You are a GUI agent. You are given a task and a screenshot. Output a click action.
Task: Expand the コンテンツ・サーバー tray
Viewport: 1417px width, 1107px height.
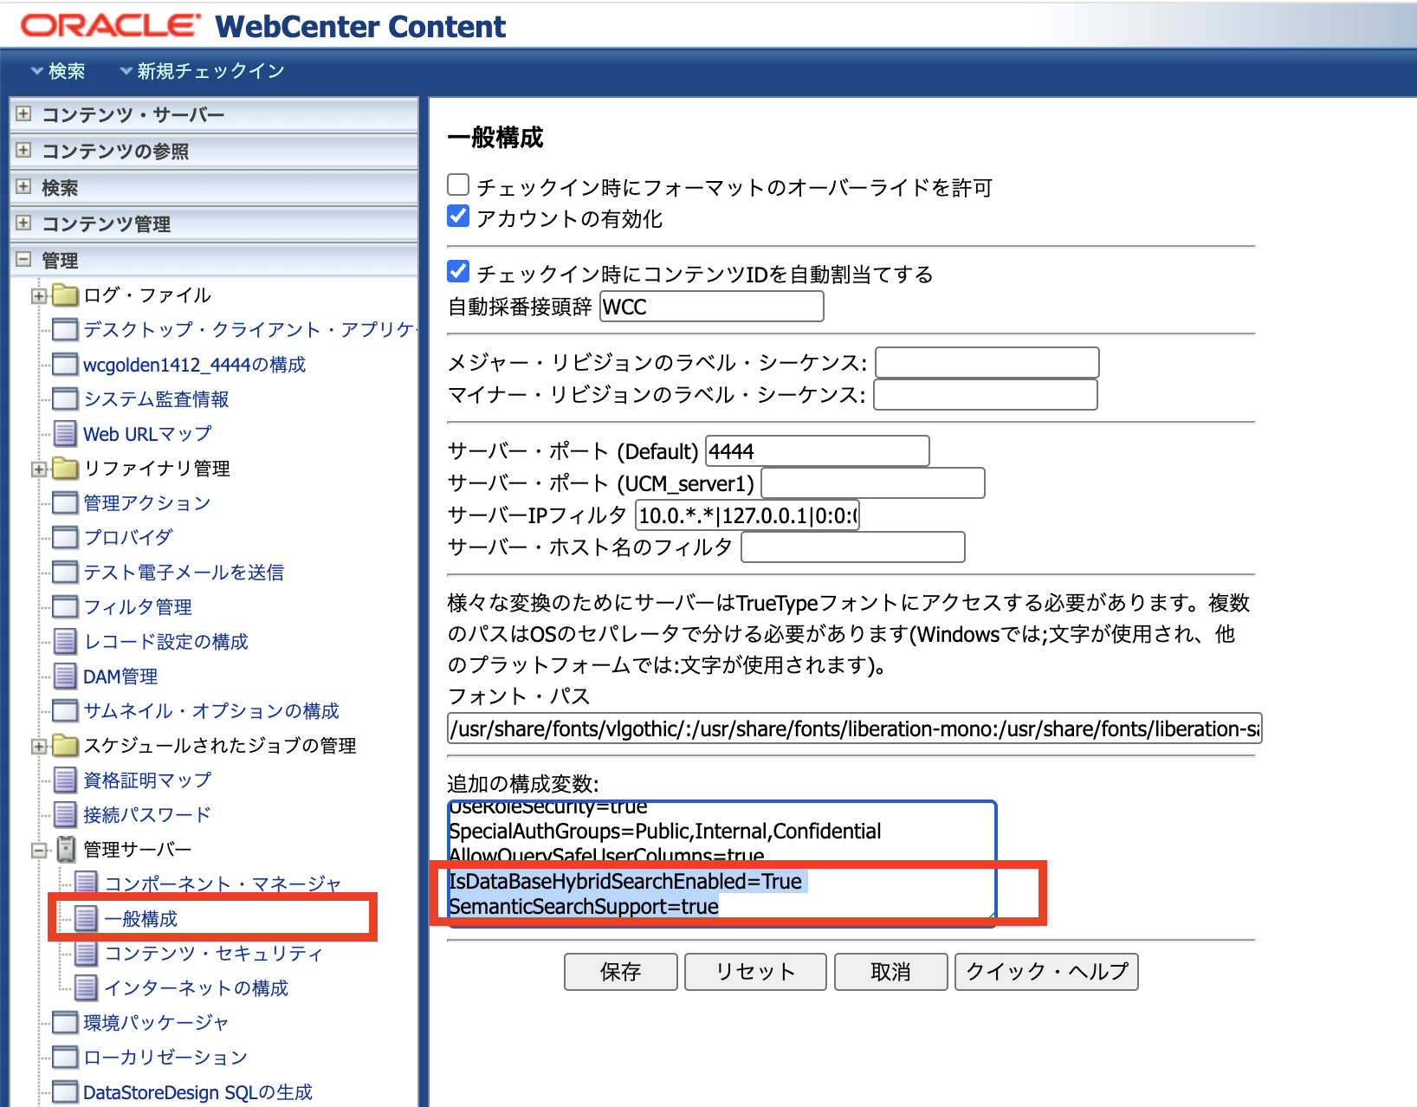[x=23, y=113]
